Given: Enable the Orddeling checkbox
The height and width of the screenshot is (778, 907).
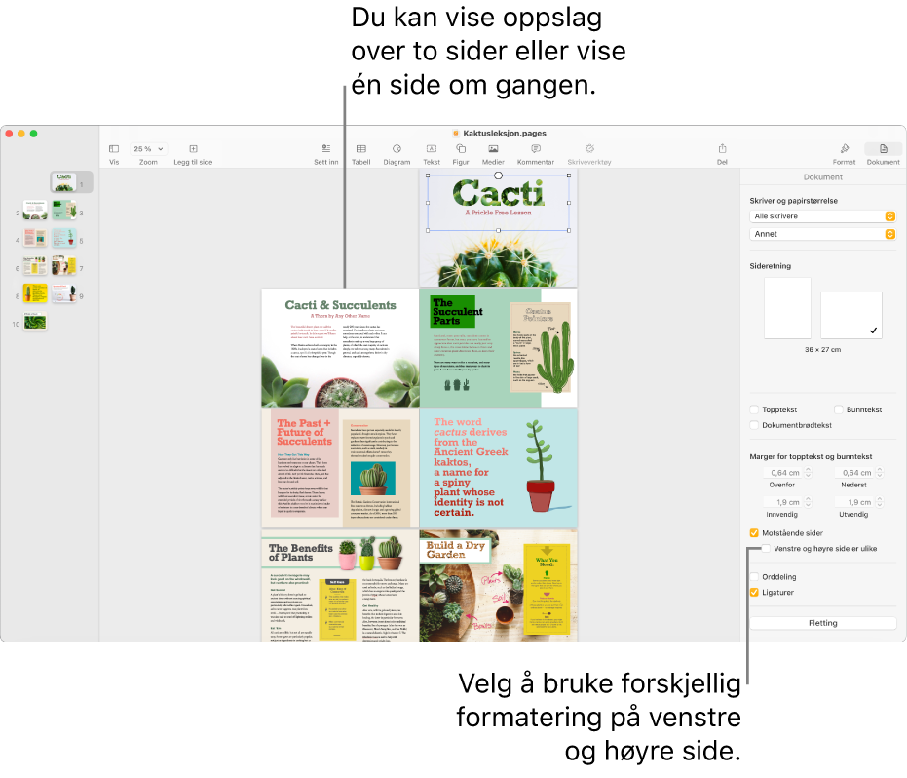Looking at the screenshot, I should 754,577.
